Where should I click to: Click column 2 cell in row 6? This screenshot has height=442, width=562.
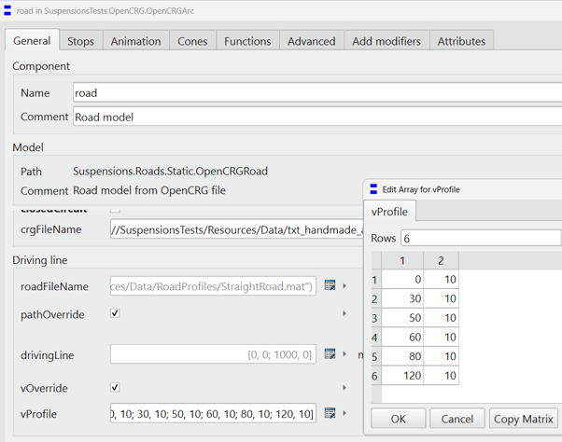click(x=442, y=376)
